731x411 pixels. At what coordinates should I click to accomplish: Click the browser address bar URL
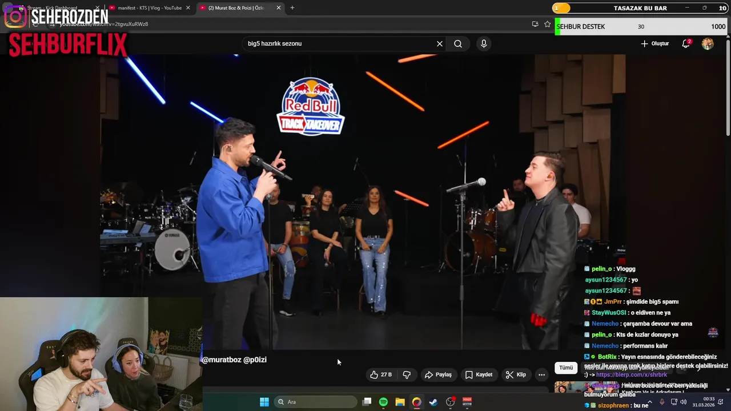pos(103,24)
